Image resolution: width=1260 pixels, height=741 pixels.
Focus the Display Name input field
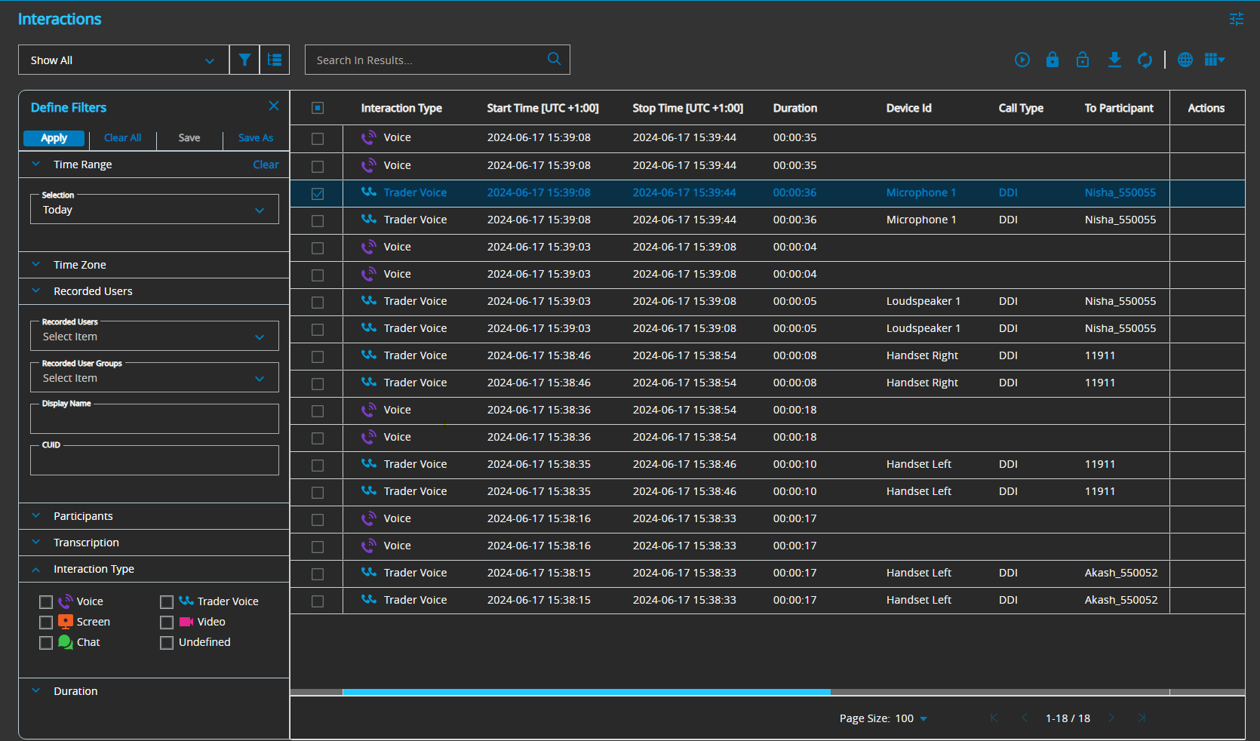coord(155,419)
